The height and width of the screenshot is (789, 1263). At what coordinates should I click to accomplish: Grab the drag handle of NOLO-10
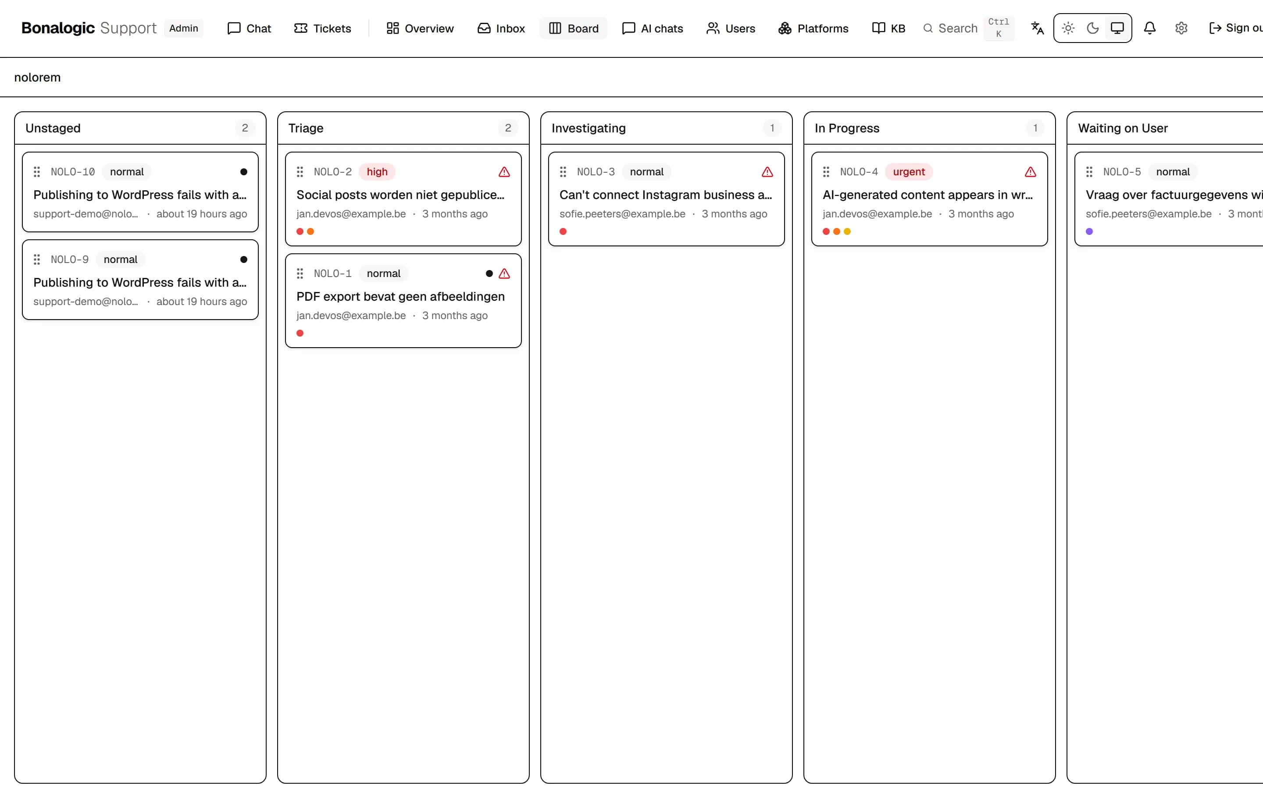[37, 172]
